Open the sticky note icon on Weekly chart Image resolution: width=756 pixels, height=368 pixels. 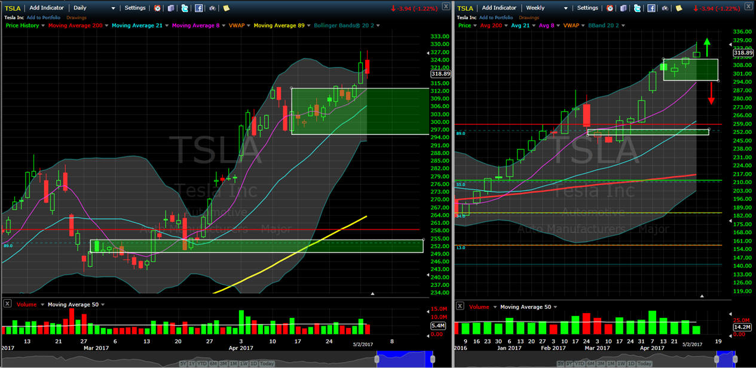coord(680,8)
